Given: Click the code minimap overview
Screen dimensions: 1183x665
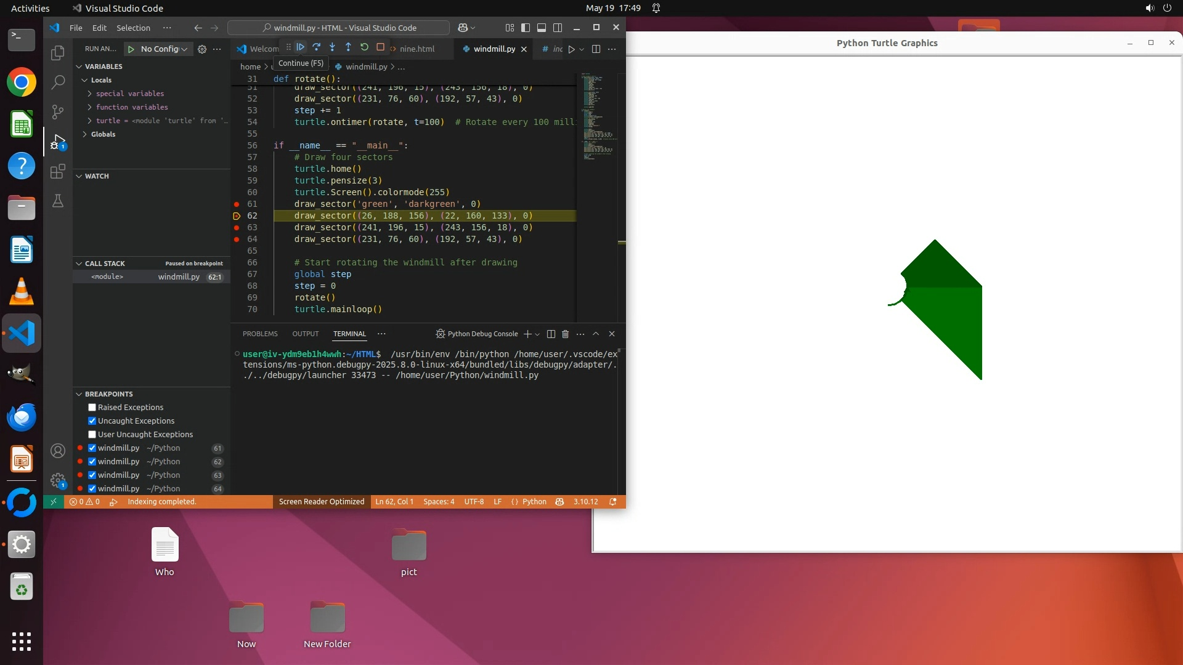Looking at the screenshot, I should (x=596, y=117).
